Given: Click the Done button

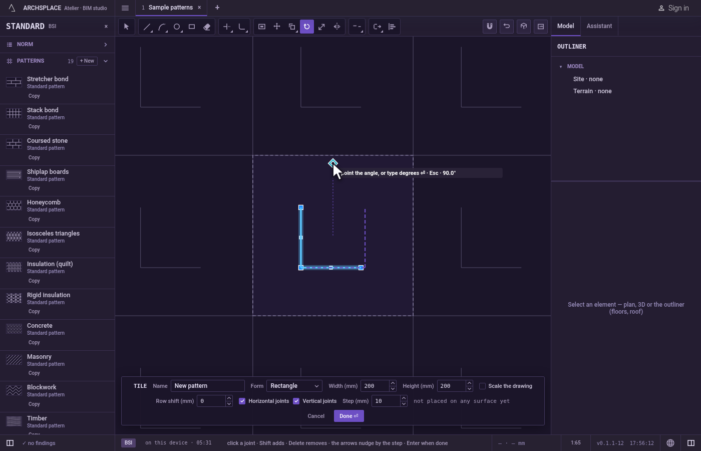Looking at the screenshot, I should 349,416.
